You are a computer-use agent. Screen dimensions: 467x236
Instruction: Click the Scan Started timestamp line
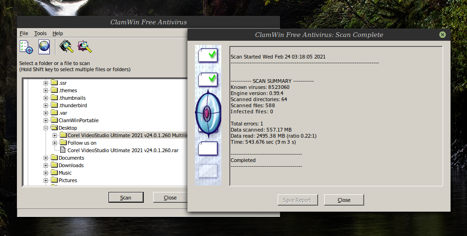click(x=278, y=57)
